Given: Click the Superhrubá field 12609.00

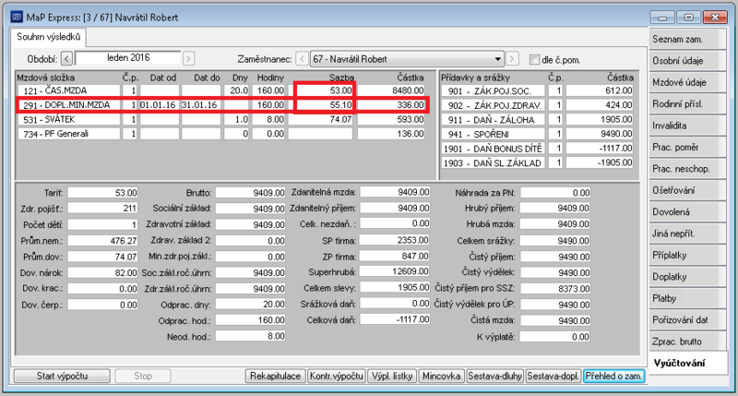Looking at the screenshot, I should (x=395, y=271).
